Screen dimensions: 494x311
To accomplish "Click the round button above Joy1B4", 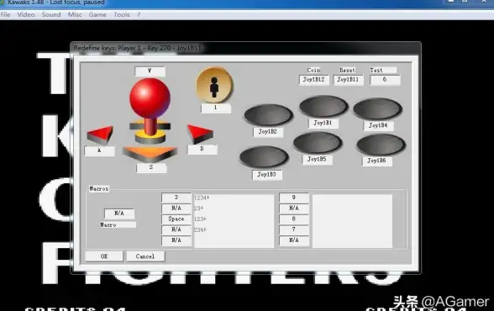I will [x=377, y=109].
